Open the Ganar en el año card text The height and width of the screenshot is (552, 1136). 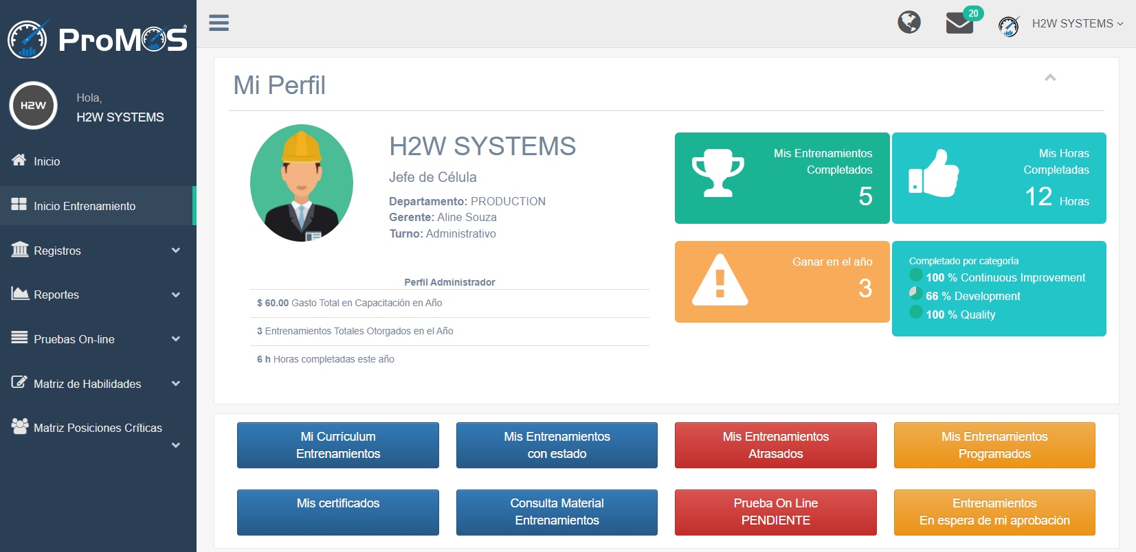click(x=832, y=262)
